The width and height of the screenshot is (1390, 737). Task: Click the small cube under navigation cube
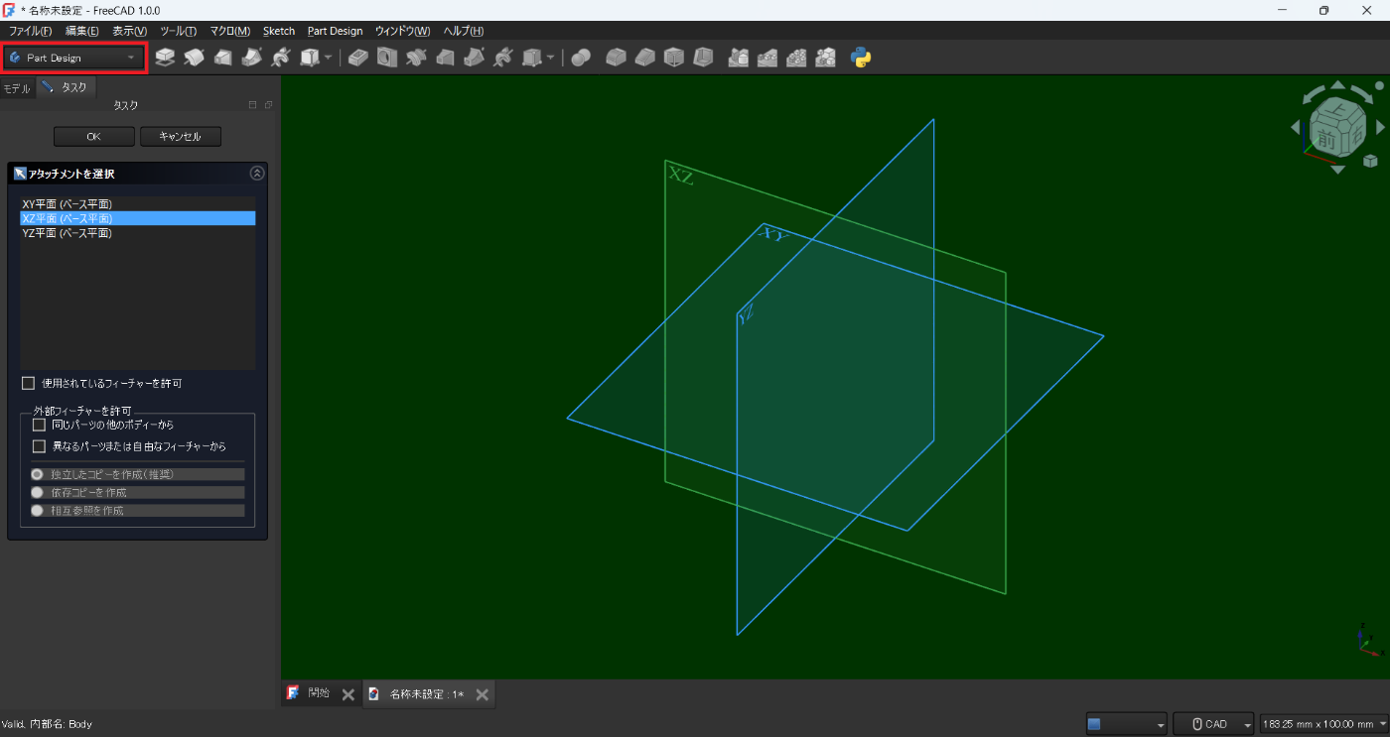[1370, 161]
